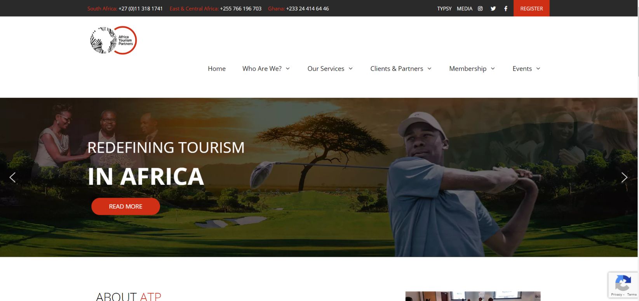Open the MEDIA link

click(x=465, y=9)
